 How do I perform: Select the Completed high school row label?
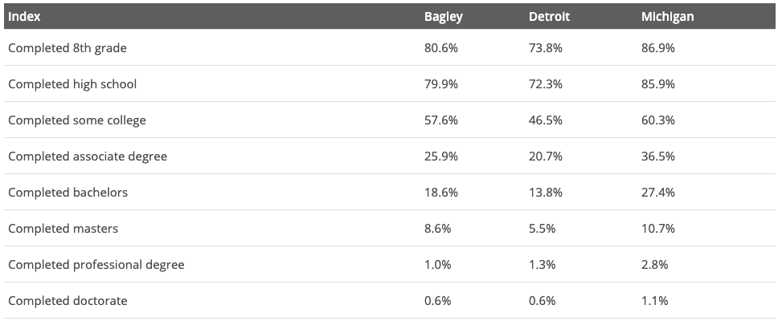pos(72,84)
